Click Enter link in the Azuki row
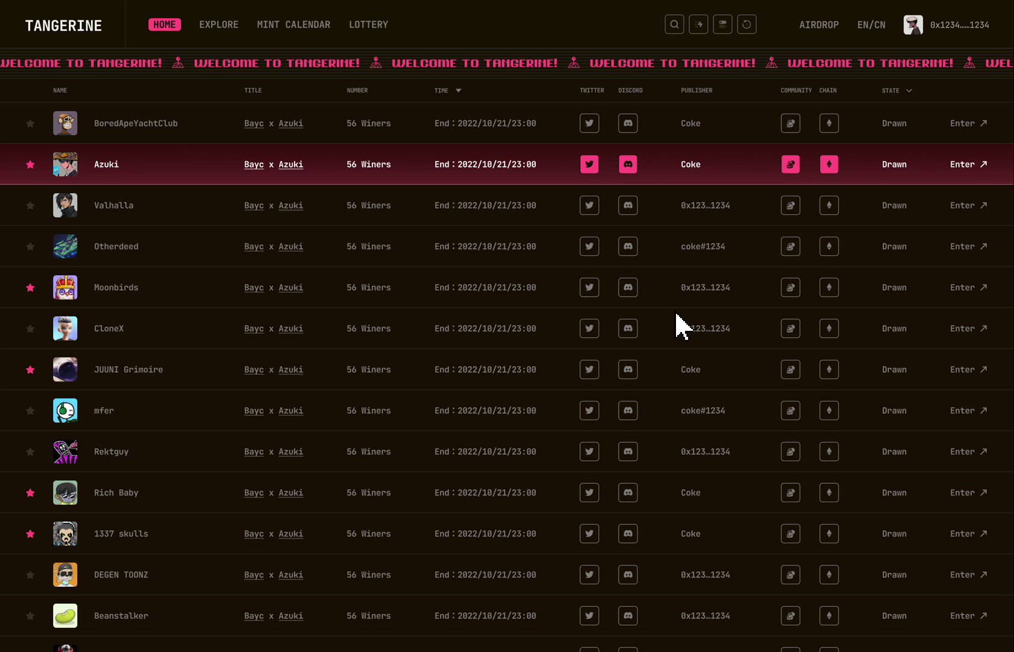This screenshot has height=652, width=1014. point(969,164)
